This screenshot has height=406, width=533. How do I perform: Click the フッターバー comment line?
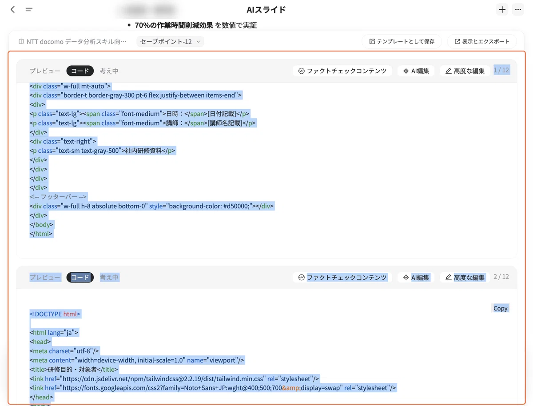[x=59, y=197]
